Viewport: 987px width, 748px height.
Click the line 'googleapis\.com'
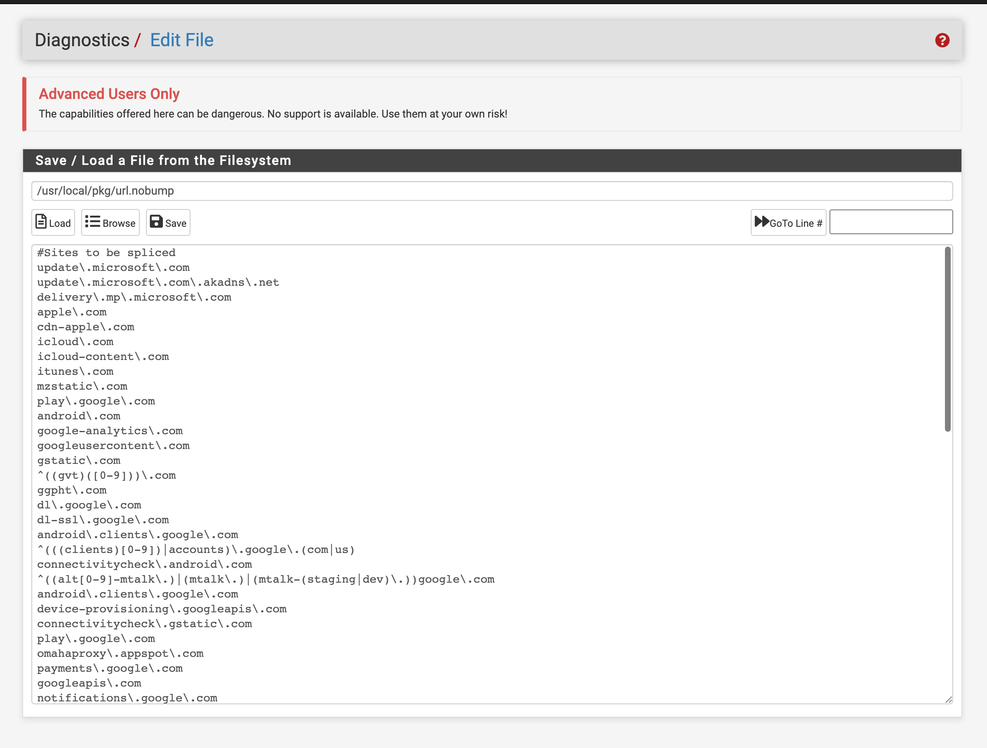tap(89, 683)
